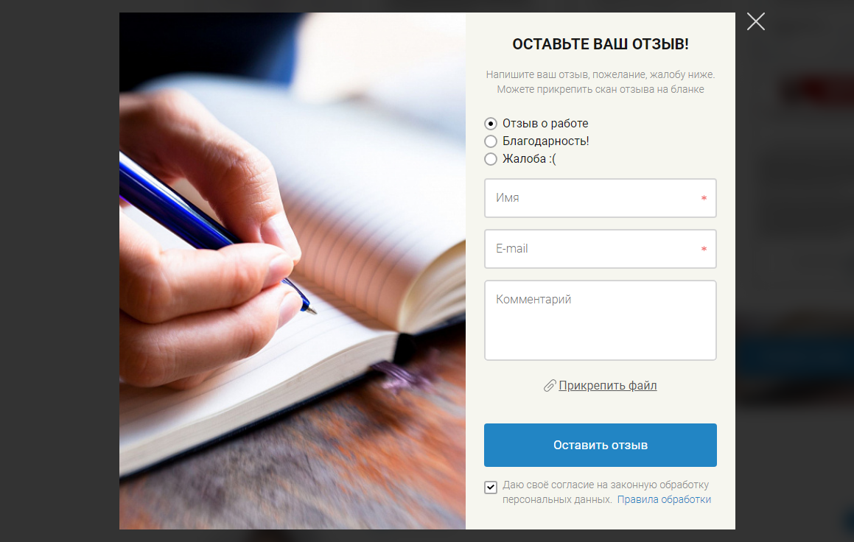Image resolution: width=854 pixels, height=542 pixels.
Task: Open the "Прикрепить файл" link
Action: tap(607, 385)
